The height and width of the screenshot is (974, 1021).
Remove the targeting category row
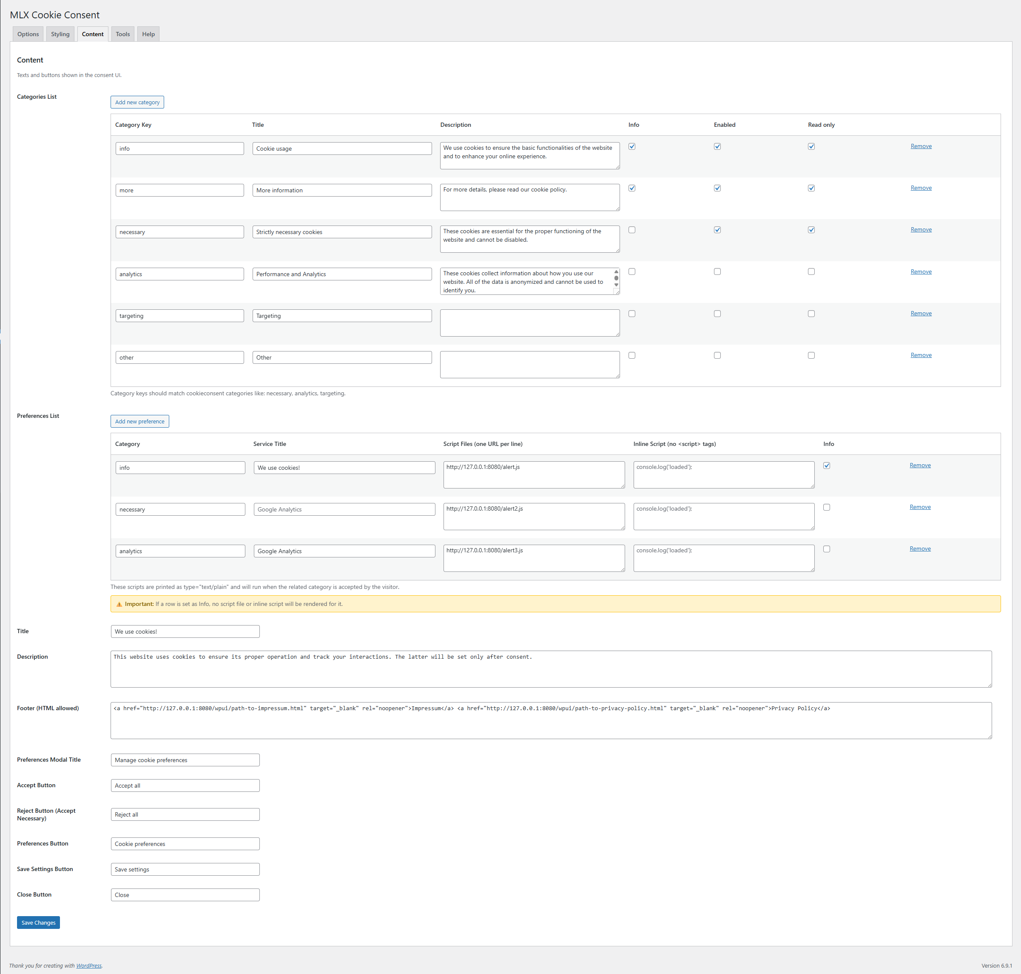[921, 314]
